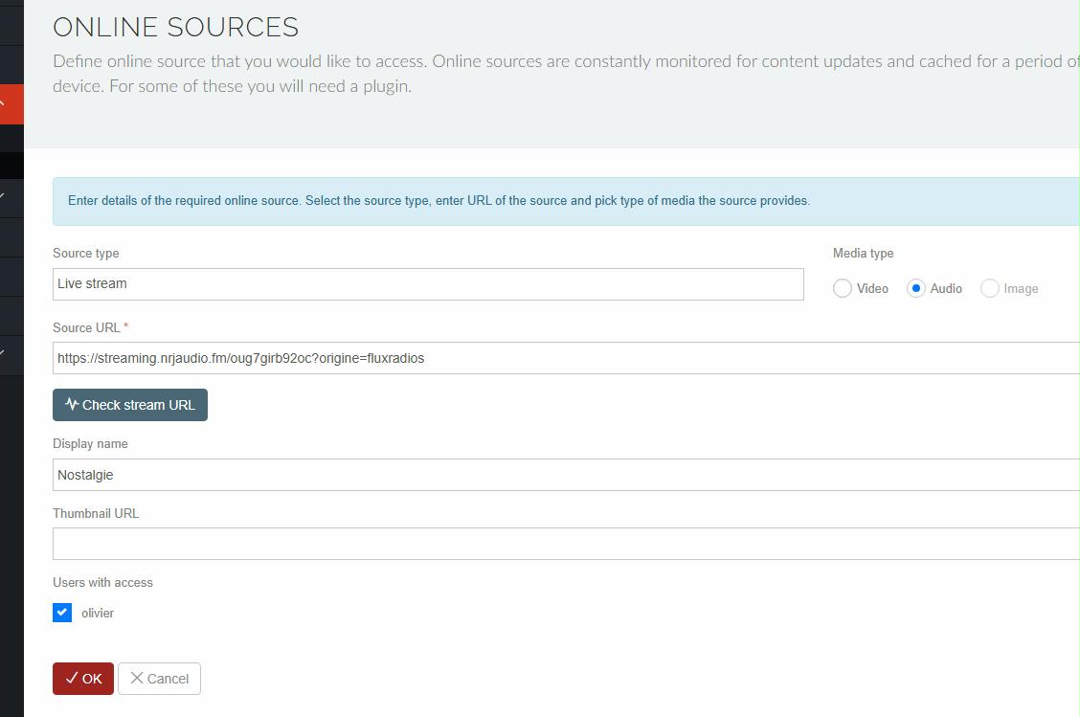1080x717 pixels.
Task: Click the ONLINE SOURCES page heading
Action: [x=175, y=27]
